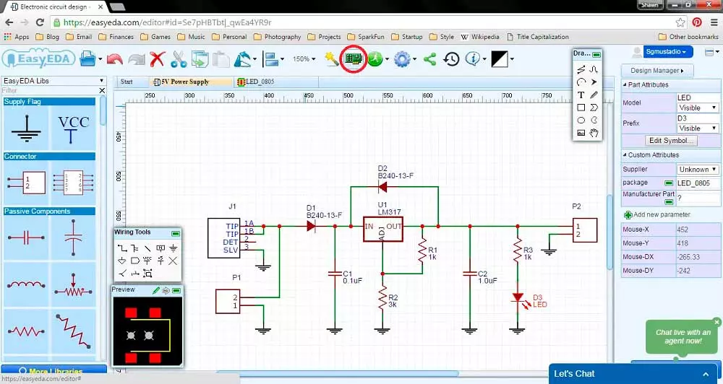The height and width of the screenshot is (384, 723).
Task: Click the red Delete X icon in toolbar
Action: [157, 59]
